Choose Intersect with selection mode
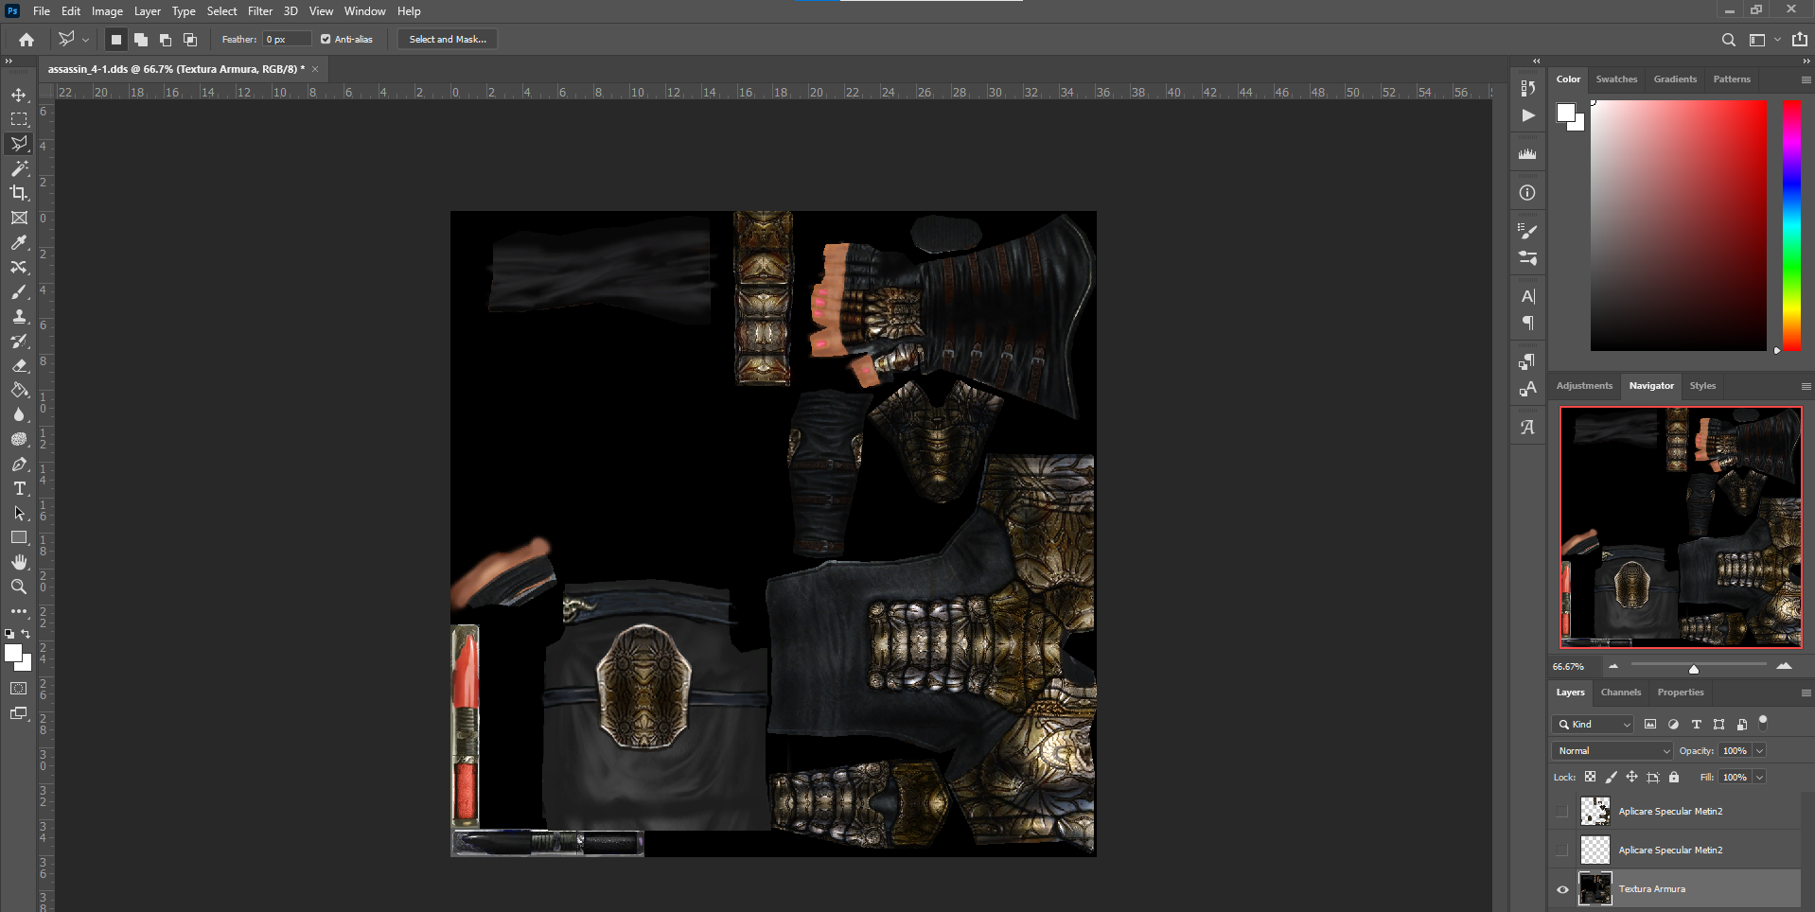Image resolution: width=1815 pixels, height=912 pixels. pos(190,40)
